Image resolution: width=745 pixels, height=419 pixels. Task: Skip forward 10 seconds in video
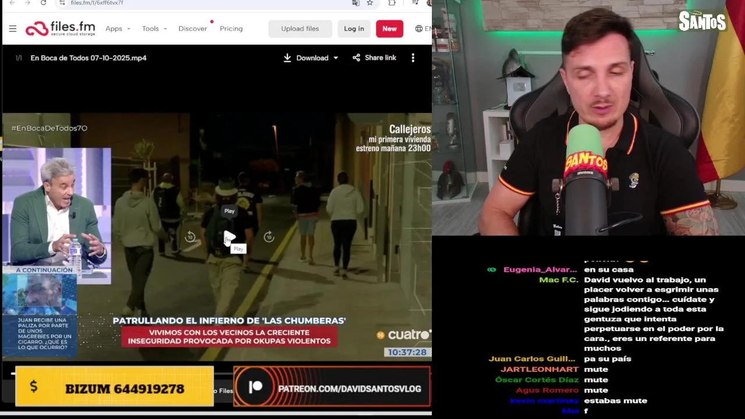(x=268, y=237)
